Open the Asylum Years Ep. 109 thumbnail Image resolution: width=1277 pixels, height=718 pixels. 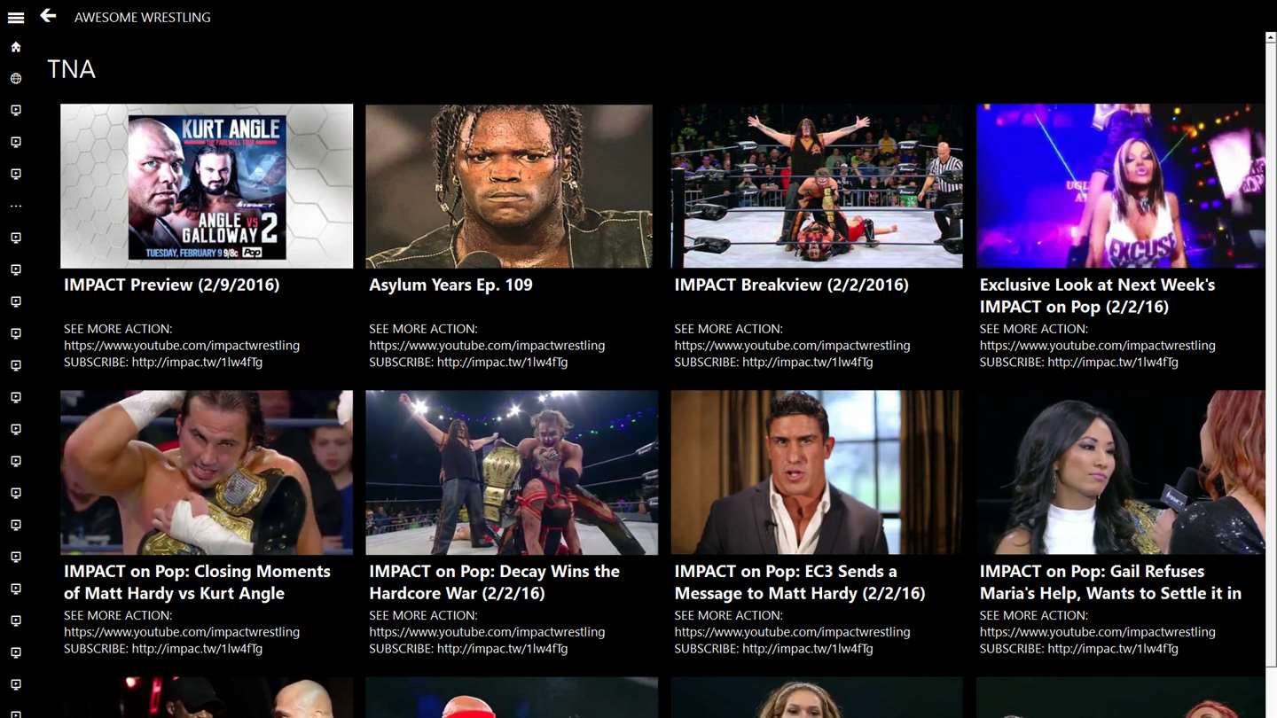[509, 186]
